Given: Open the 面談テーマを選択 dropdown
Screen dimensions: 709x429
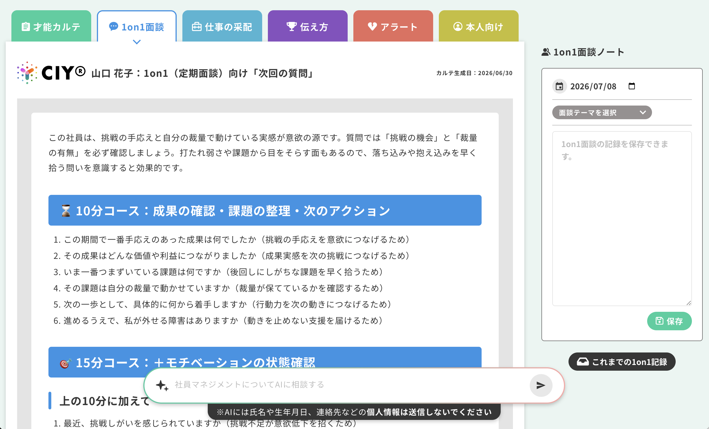Looking at the screenshot, I should (602, 112).
